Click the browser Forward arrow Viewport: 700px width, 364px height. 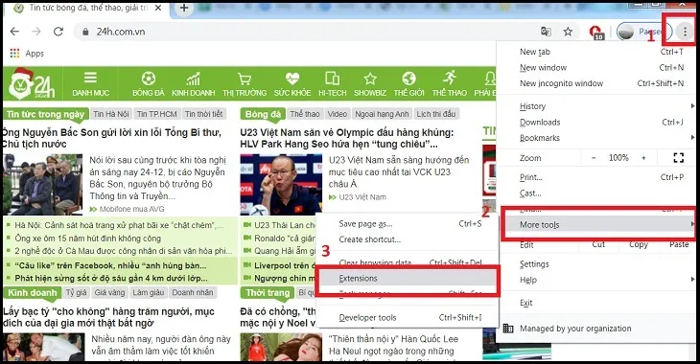click(36, 32)
